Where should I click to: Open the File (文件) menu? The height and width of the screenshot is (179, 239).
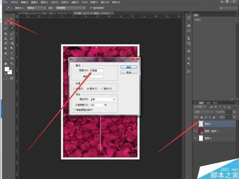14,2
